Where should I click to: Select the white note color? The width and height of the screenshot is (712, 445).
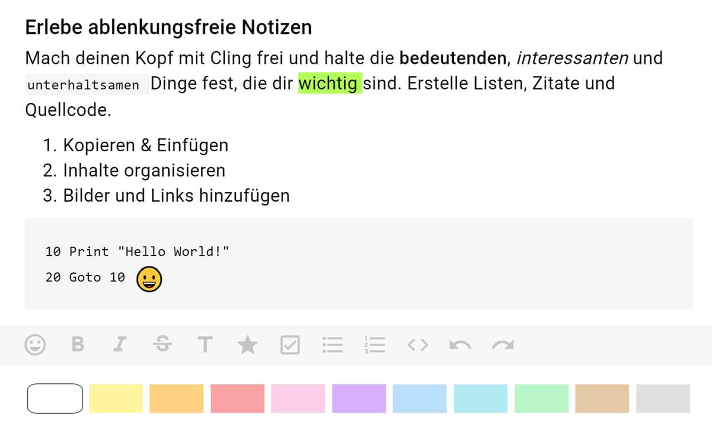[x=54, y=398]
